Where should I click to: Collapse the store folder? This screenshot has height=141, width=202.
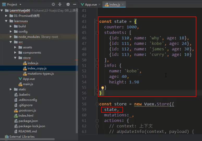(15, 58)
